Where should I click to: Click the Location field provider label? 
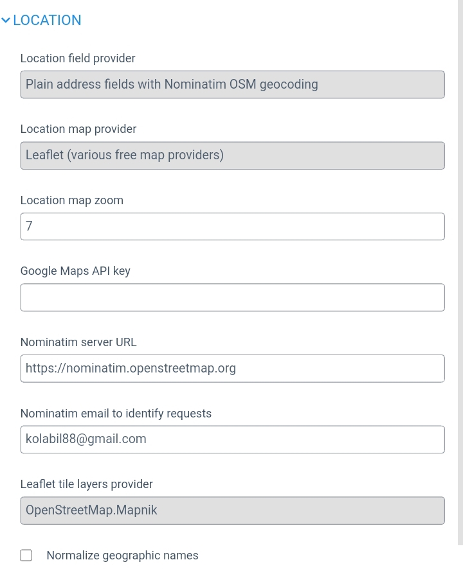click(78, 58)
